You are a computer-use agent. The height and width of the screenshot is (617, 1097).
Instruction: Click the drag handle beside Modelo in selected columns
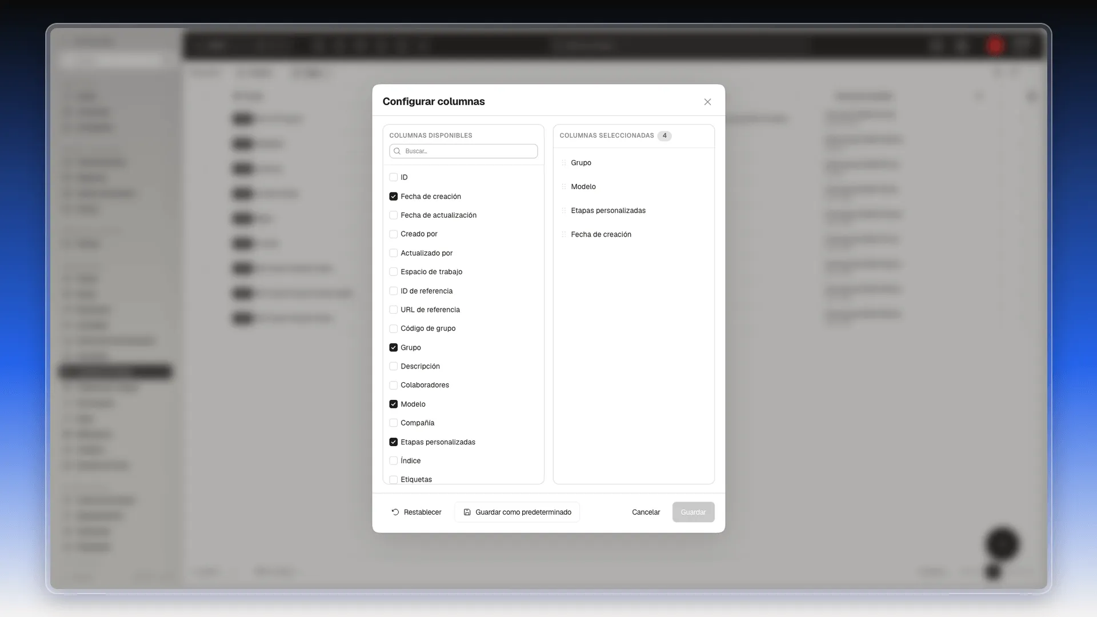[x=563, y=187]
